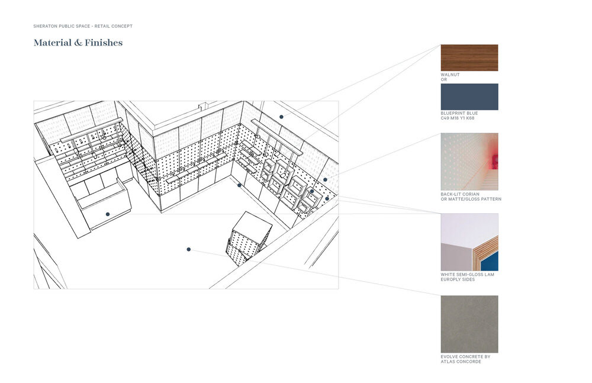Click the WALNUT OR label
592x383 pixels.
tap(450, 77)
